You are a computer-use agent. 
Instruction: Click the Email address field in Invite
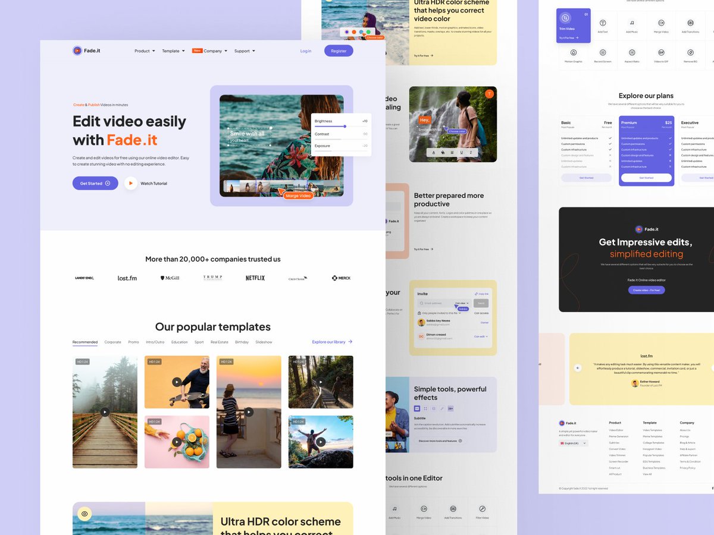coord(444,303)
